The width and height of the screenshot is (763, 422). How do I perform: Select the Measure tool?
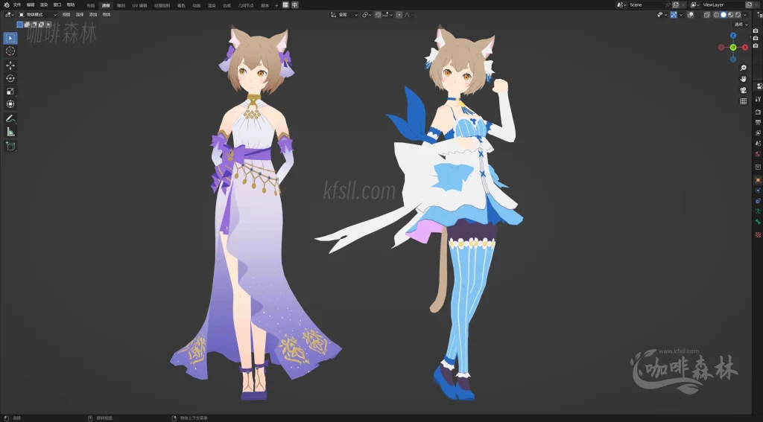tap(10, 132)
